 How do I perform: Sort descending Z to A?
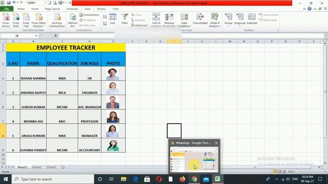point(105,24)
